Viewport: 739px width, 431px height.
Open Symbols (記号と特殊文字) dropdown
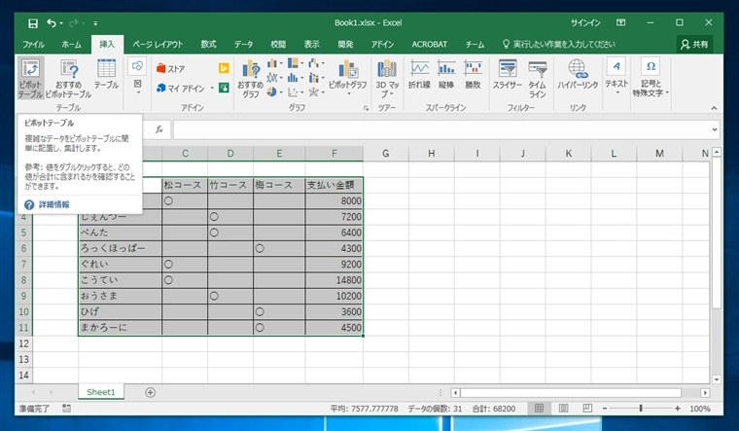(x=651, y=77)
